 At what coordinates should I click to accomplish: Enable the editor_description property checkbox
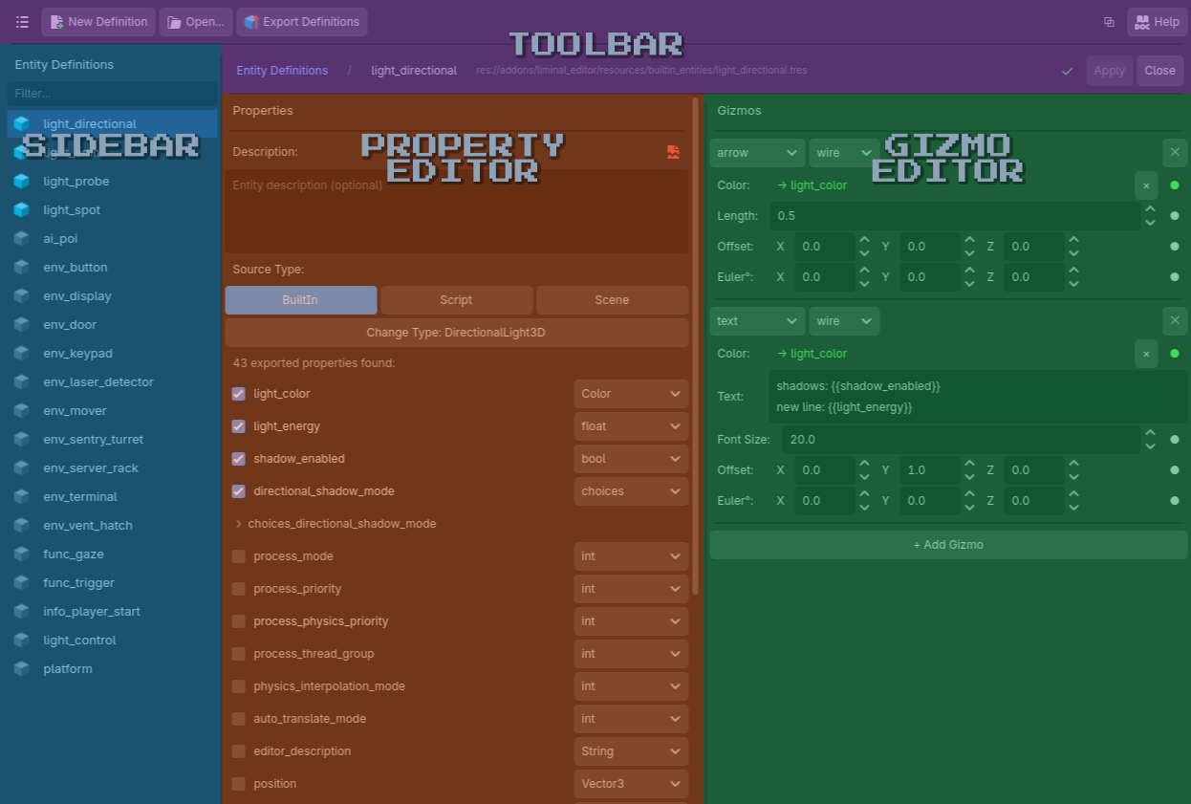(x=239, y=751)
